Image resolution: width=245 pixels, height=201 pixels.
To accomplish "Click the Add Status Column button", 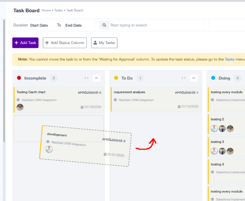I will (x=65, y=43).
